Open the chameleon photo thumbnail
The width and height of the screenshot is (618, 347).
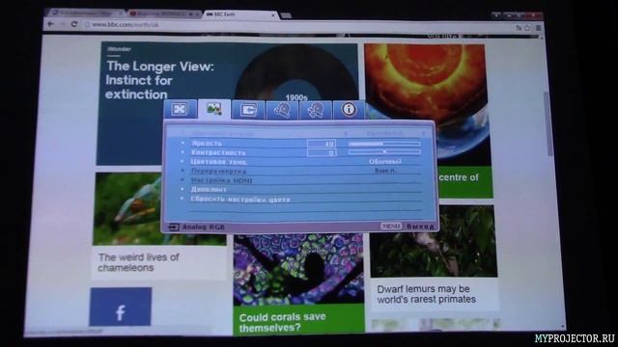coord(159,209)
